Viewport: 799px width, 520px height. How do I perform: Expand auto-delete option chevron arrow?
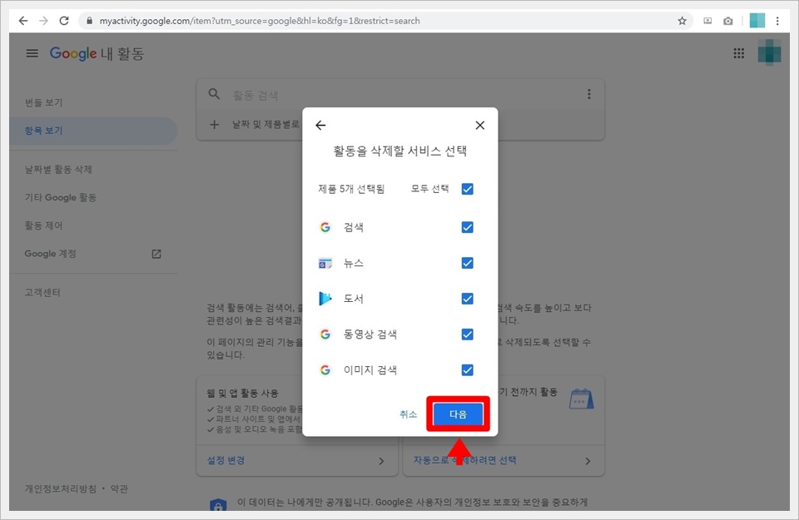(588, 461)
